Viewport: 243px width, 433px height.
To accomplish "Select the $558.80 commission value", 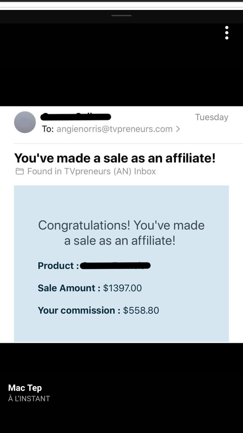I will 141,310.
